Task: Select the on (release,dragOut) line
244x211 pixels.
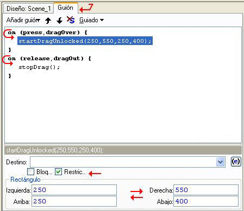Action: click(49, 59)
